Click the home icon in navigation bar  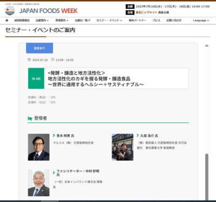point(7,21)
